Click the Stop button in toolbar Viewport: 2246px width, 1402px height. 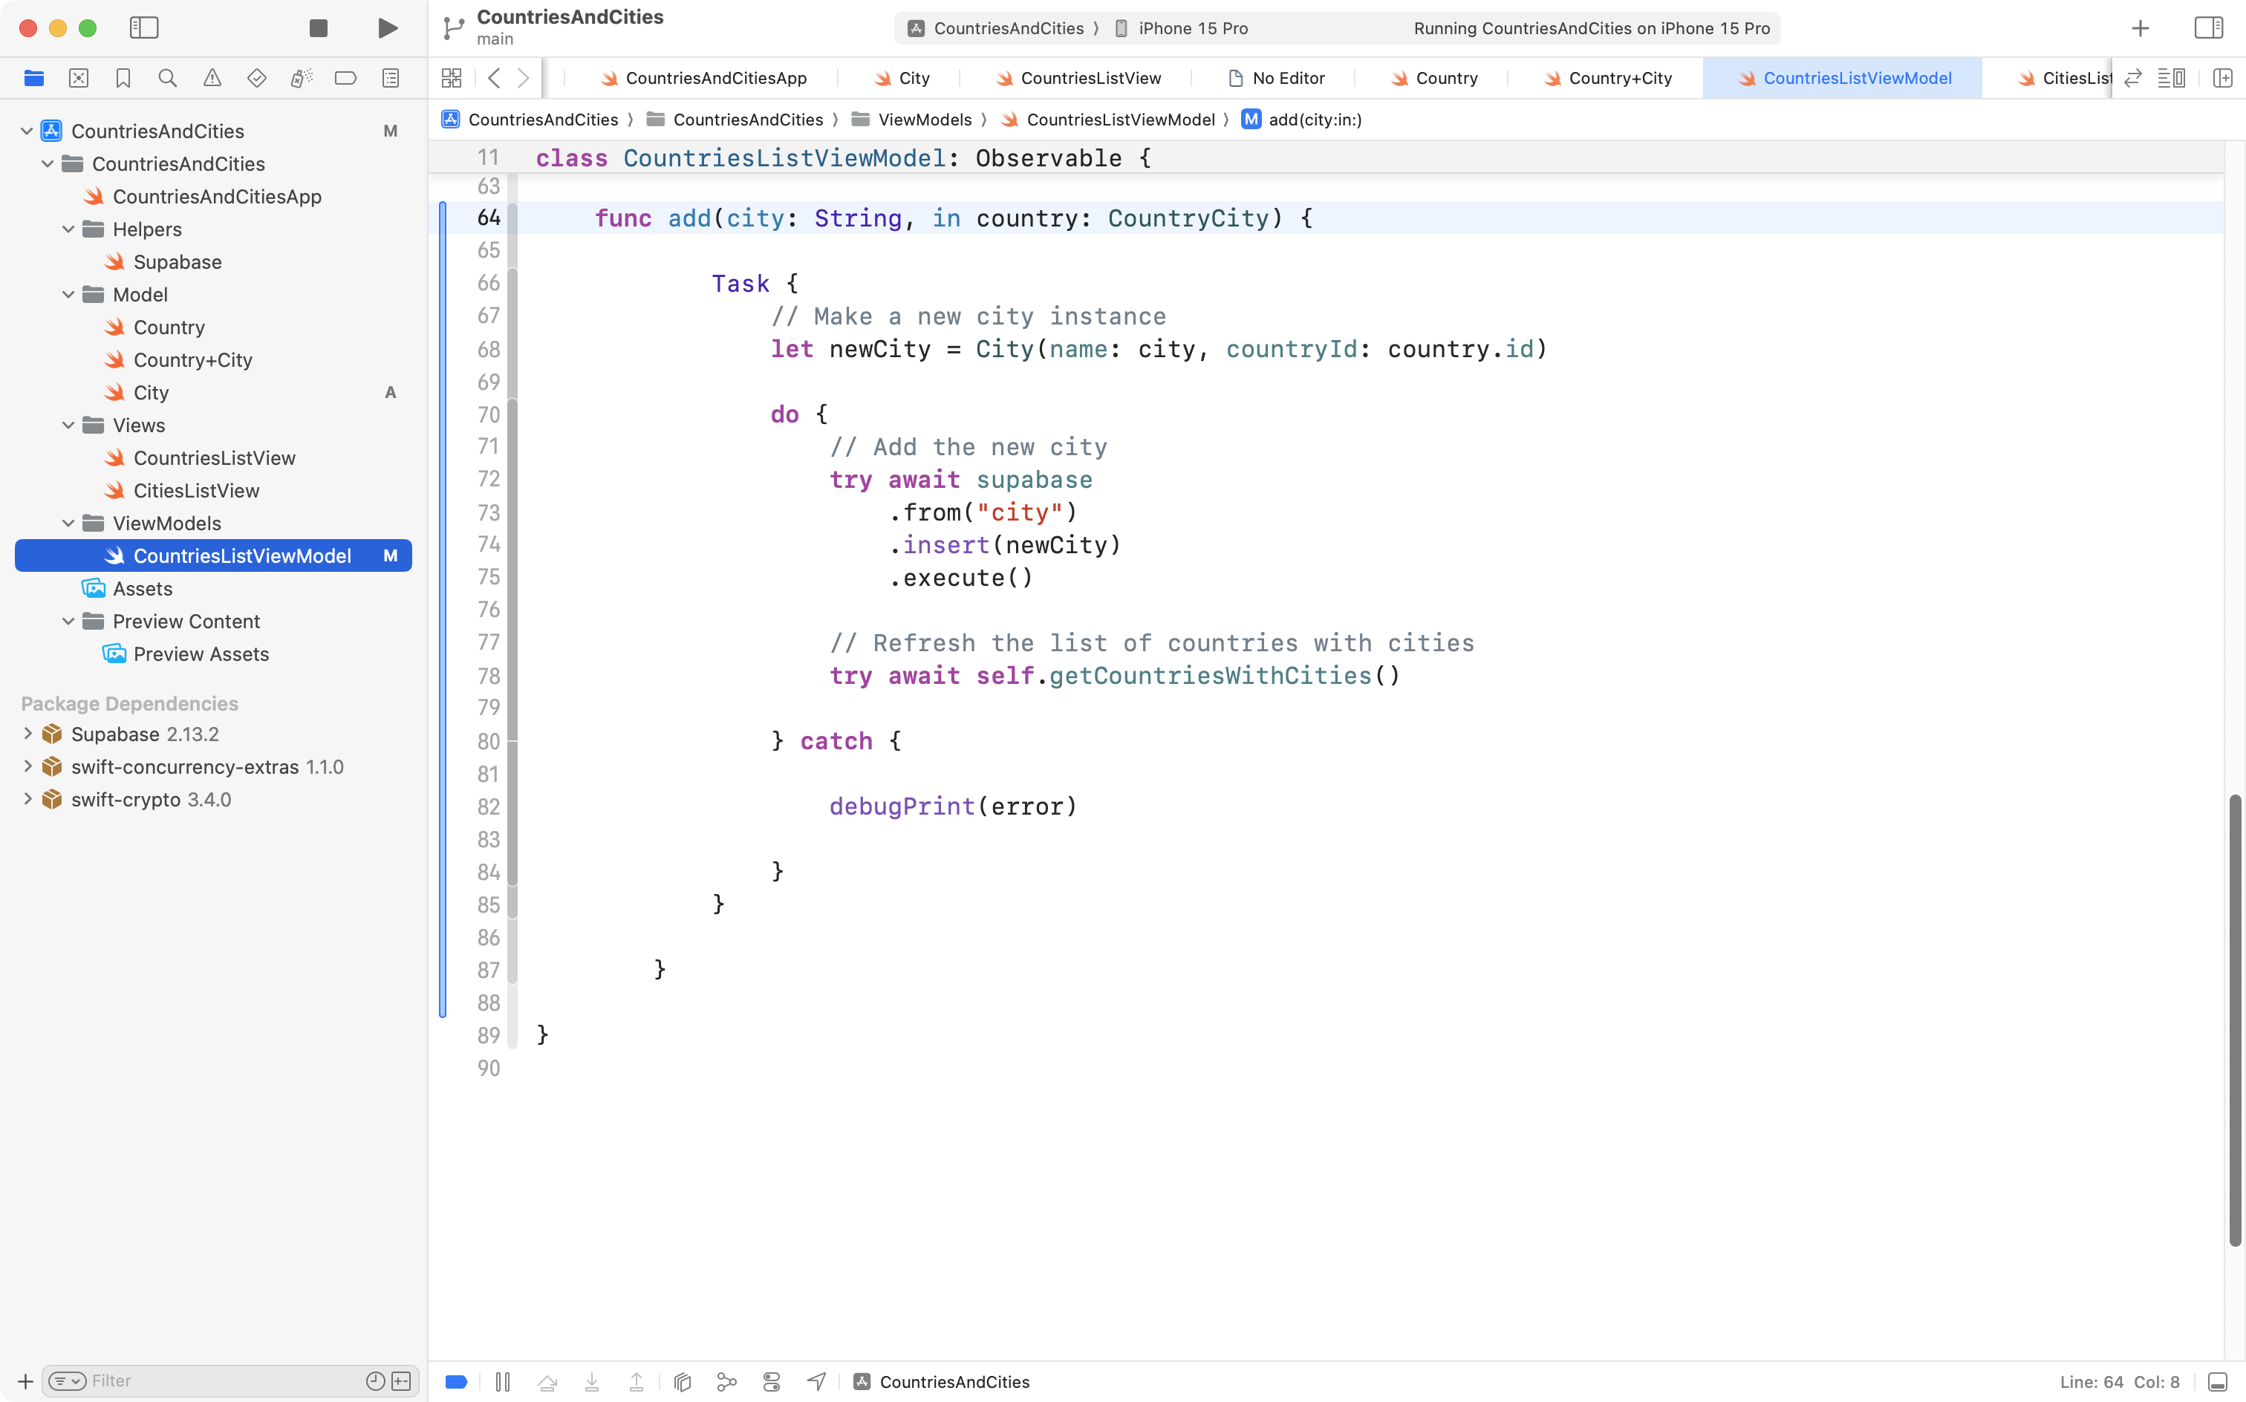point(318,27)
